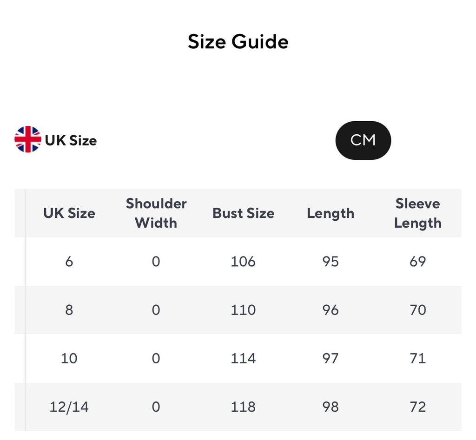This screenshot has width=476, height=440.
Task: Select the UK Size column header
Action: click(69, 213)
